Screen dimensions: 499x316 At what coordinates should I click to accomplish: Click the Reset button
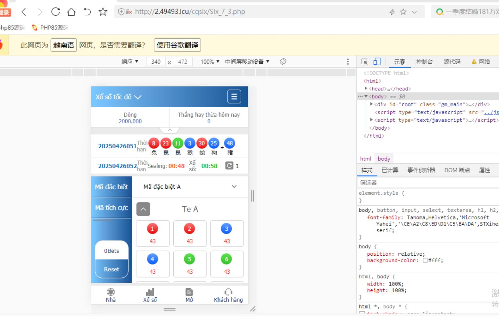[112, 269]
